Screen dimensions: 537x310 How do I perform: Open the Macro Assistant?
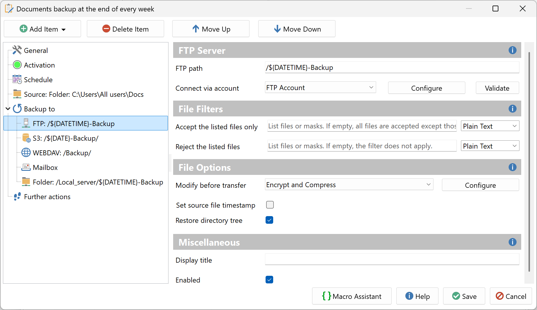[x=352, y=296]
